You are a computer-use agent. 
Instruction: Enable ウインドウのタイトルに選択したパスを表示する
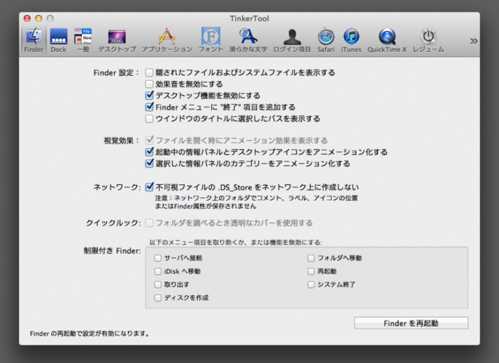[149, 119]
